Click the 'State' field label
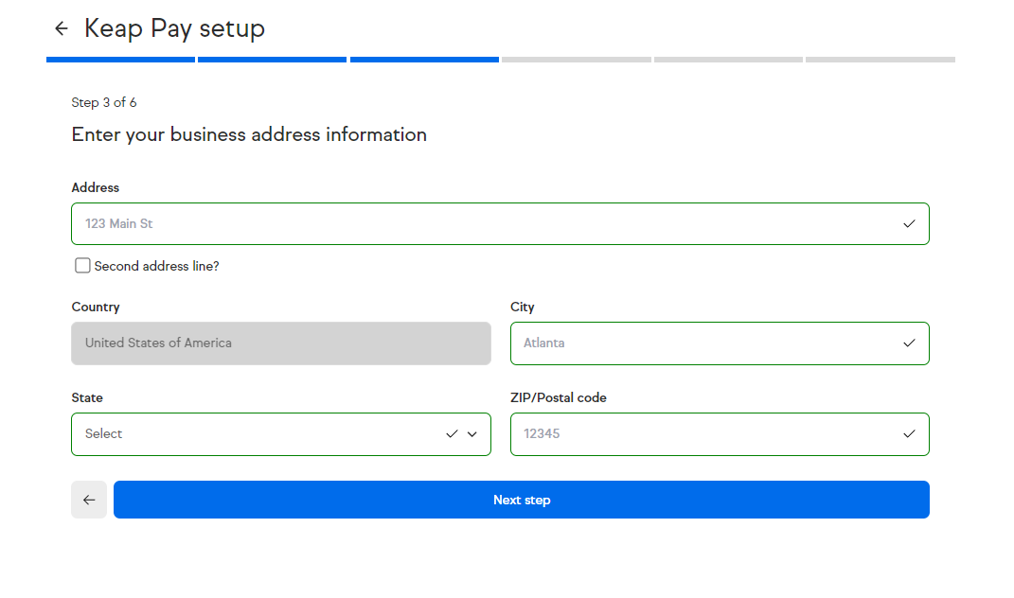 tap(87, 397)
